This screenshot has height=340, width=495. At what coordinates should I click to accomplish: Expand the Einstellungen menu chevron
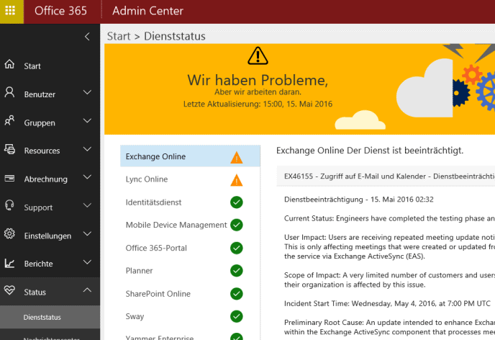(x=87, y=234)
